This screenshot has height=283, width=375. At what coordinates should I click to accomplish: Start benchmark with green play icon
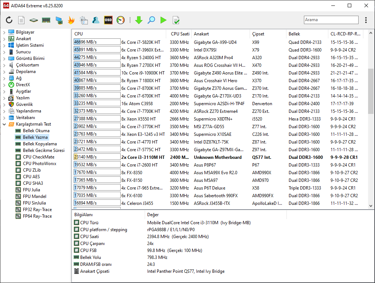[164, 20]
